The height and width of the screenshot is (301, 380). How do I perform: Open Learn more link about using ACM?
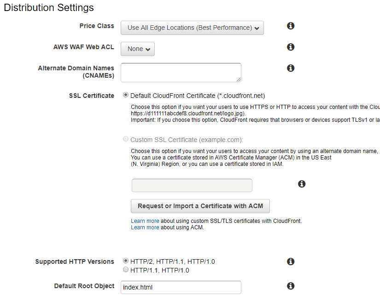tap(145, 227)
